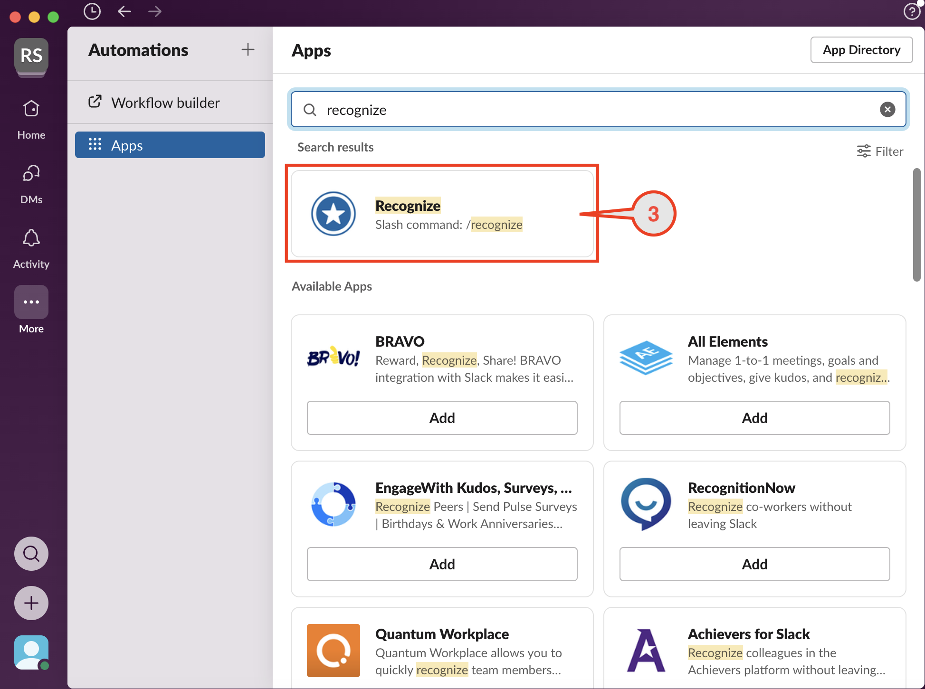Click the sidebar search magnifier button

[31, 554]
